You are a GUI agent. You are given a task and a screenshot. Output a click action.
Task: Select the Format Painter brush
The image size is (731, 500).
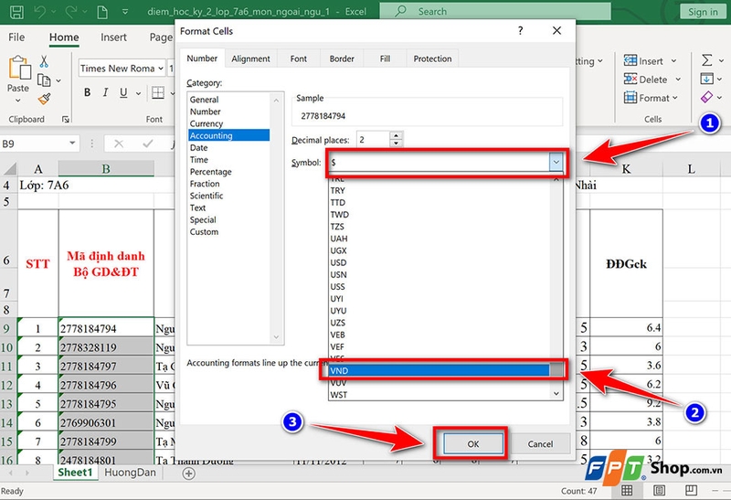pos(44,99)
